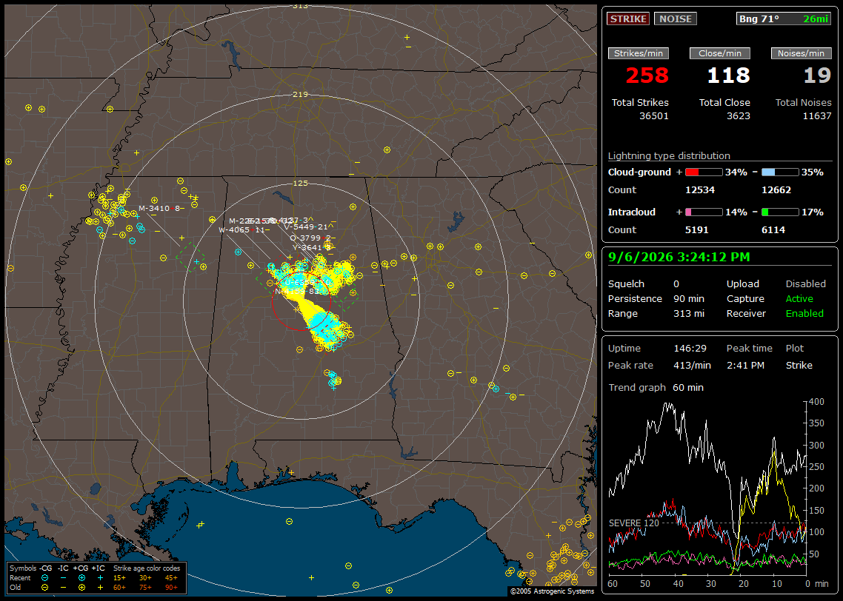This screenshot has height=601, width=843.
Task: Click the Bng 71° 26mi readout box
Action: pyautogui.click(x=784, y=19)
